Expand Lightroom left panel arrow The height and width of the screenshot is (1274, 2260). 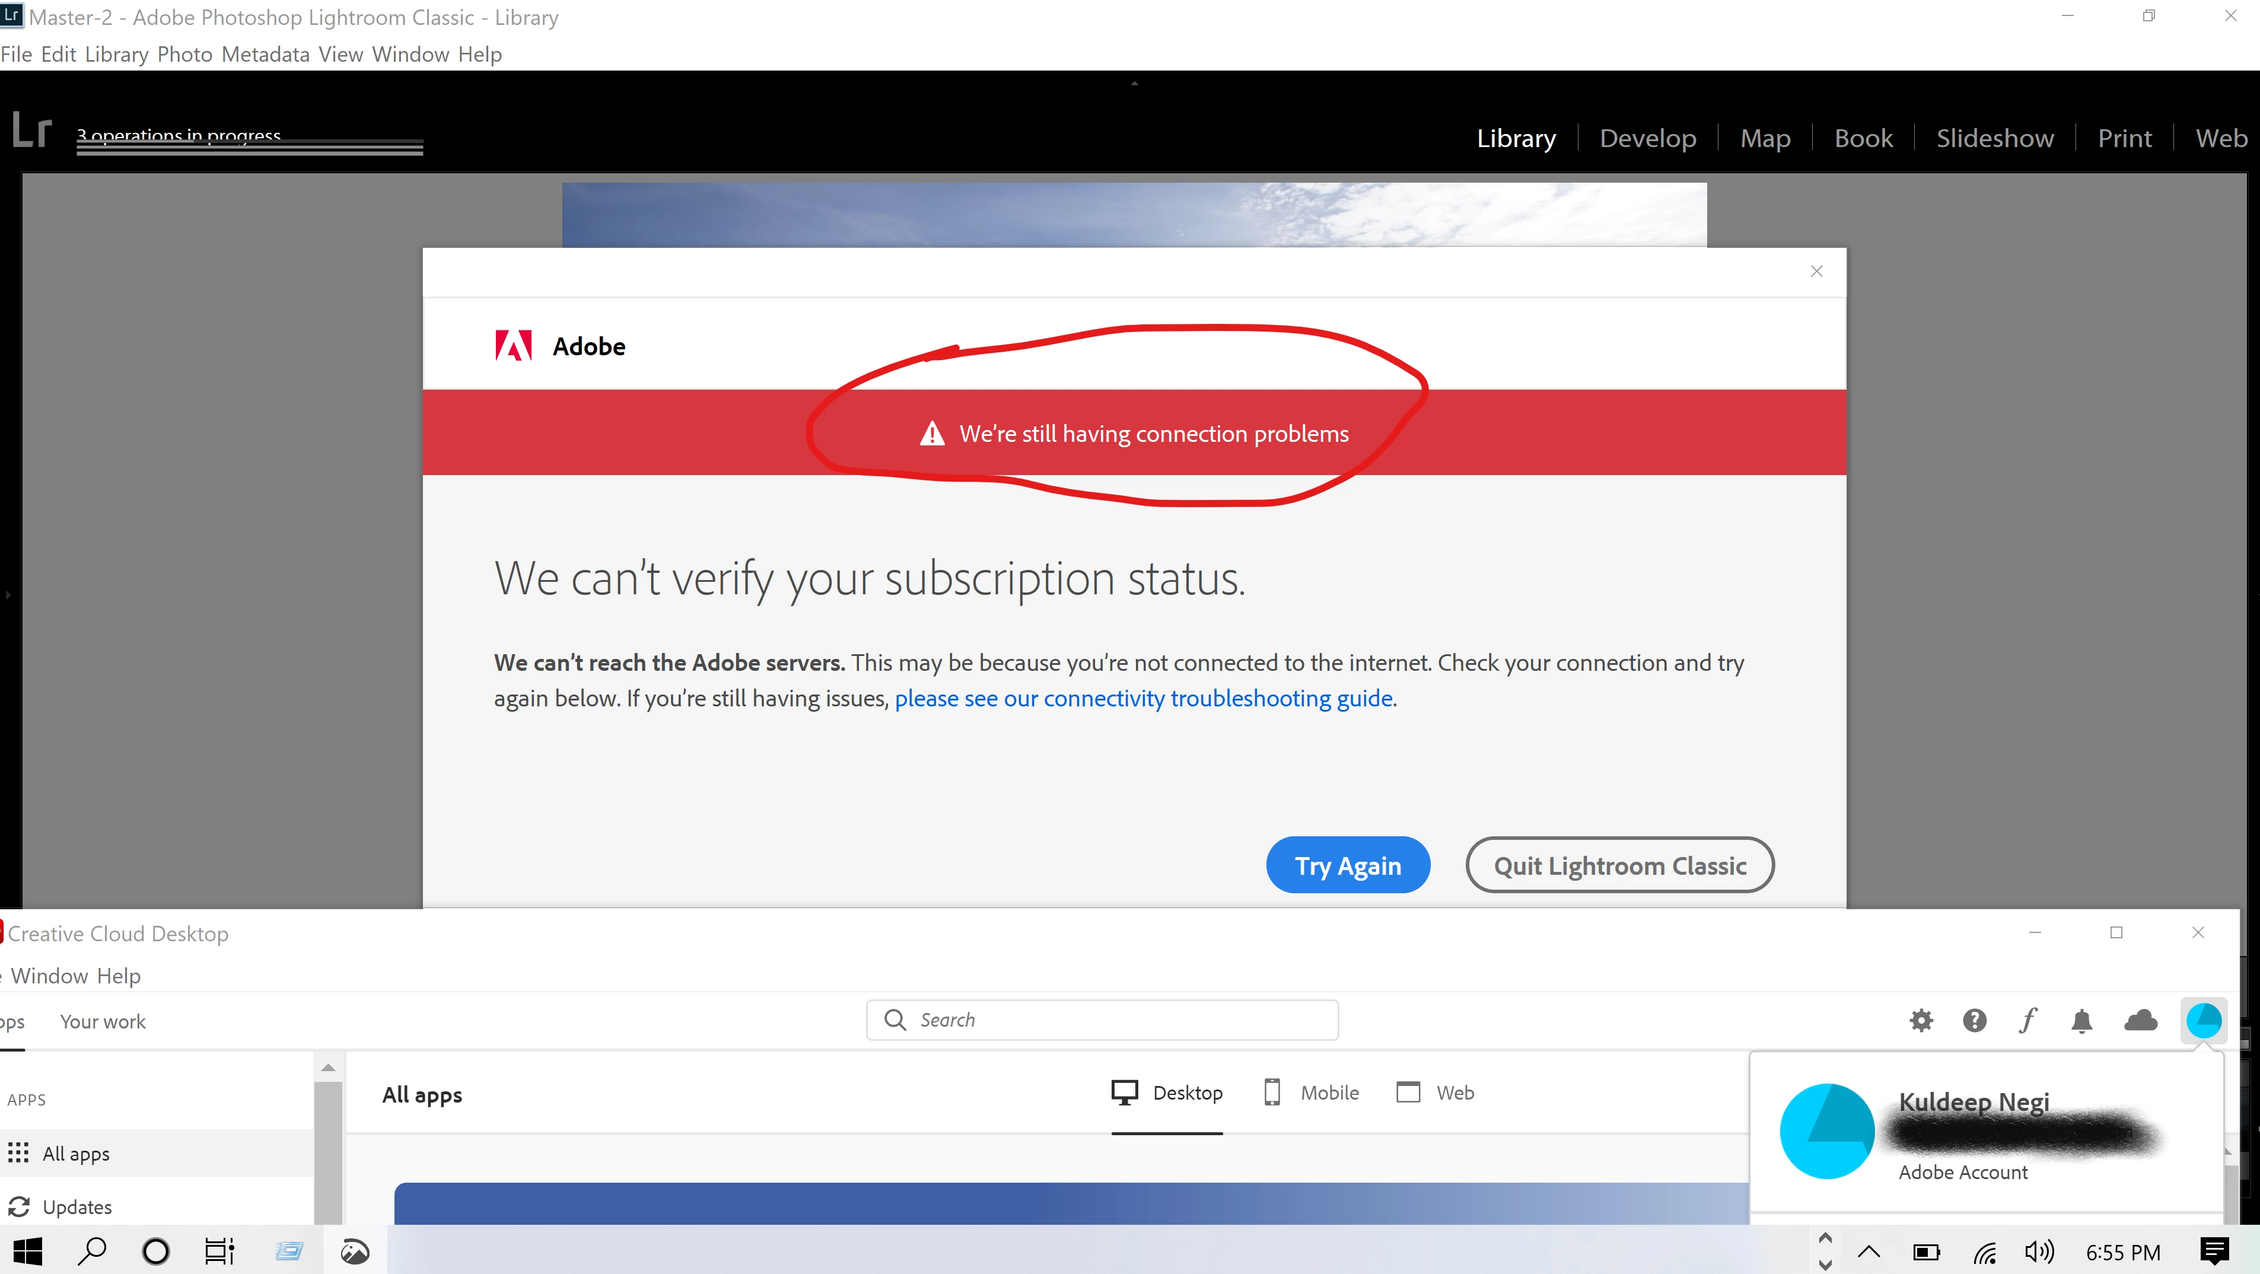[9, 595]
